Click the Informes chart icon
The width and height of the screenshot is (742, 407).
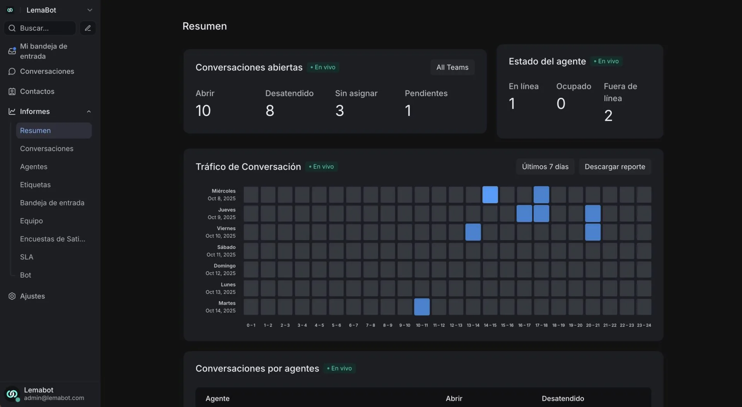point(12,112)
